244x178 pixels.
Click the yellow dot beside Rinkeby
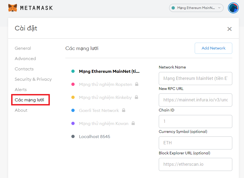(x=73, y=97)
